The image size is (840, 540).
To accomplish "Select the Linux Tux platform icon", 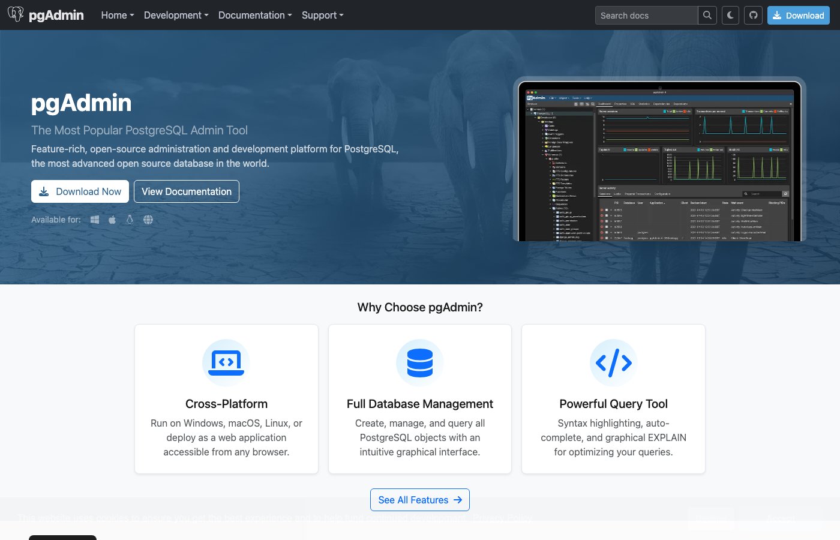I will (130, 220).
